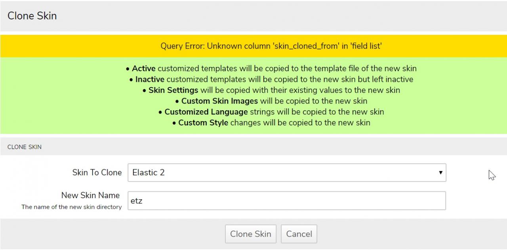This screenshot has height=250, width=507.
Task: Click the new skin directory helper text
Action: coord(72,207)
